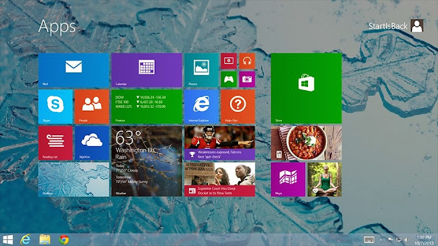The image size is (438, 246).
Task: Open the Maps tile
Action: [288, 179]
